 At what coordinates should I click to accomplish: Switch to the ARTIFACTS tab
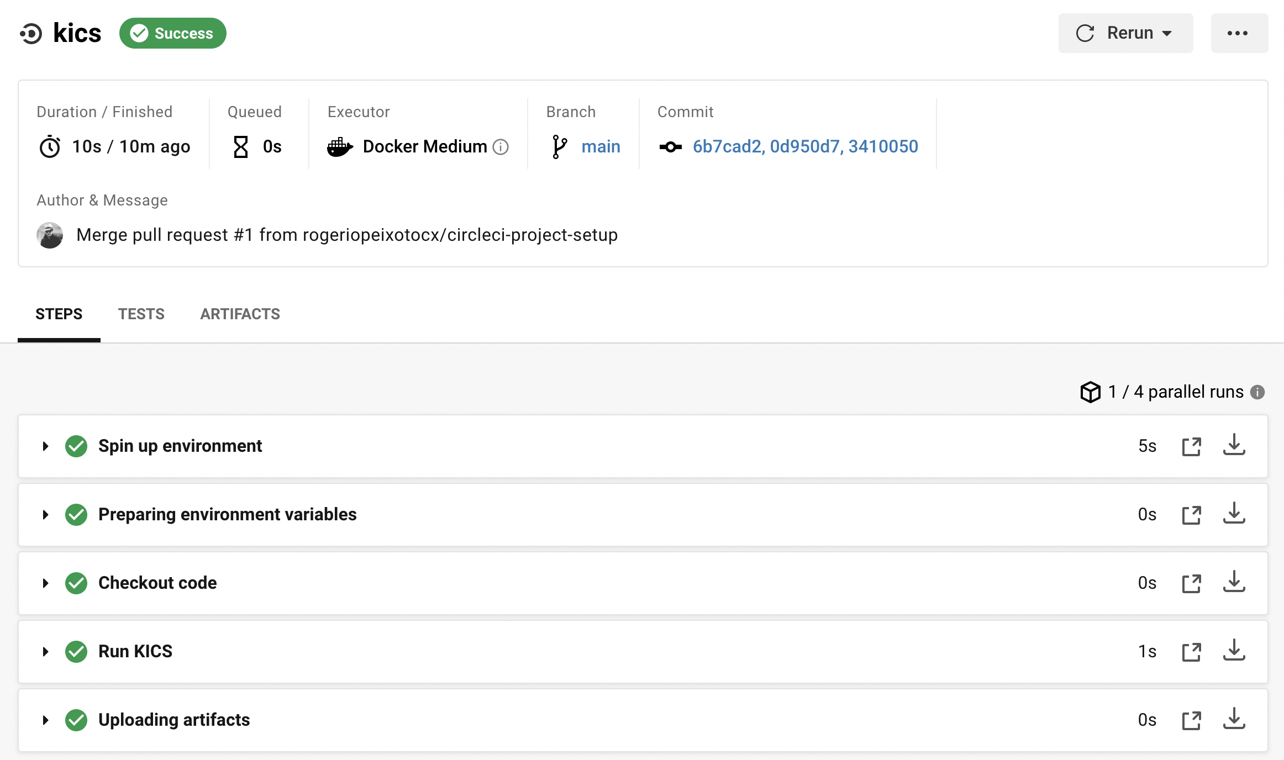click(x=240, y=314)
